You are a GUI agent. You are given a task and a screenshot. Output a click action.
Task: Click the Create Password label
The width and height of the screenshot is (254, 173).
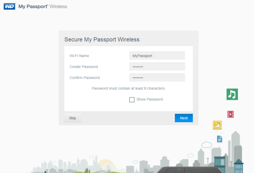pos(83,66)
